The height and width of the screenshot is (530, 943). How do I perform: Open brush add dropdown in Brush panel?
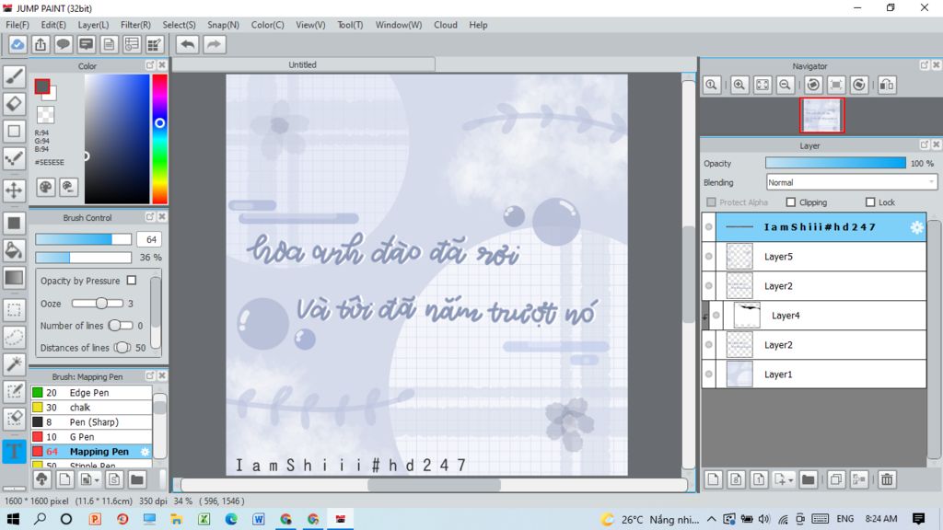click(x=96, y=480)
